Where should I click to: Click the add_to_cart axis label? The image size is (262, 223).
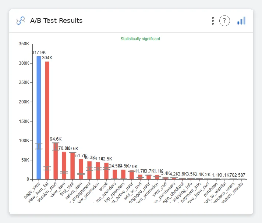[133, 191]
